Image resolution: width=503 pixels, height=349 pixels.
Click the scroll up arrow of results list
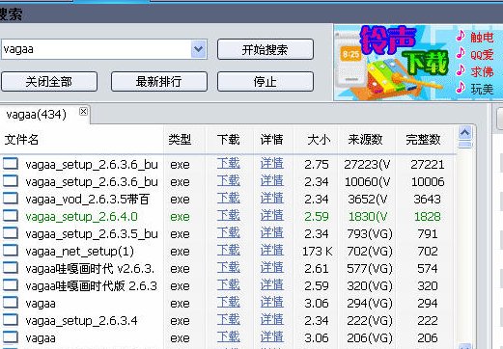pyautogui.click(x=464, y=132)
